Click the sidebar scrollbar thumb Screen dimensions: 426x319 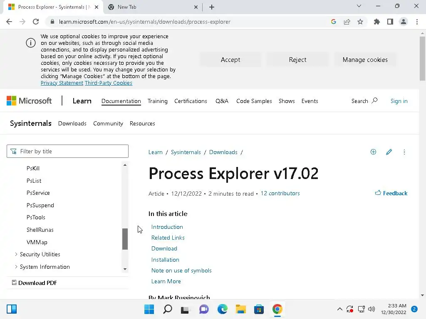(x=125, y=239)
